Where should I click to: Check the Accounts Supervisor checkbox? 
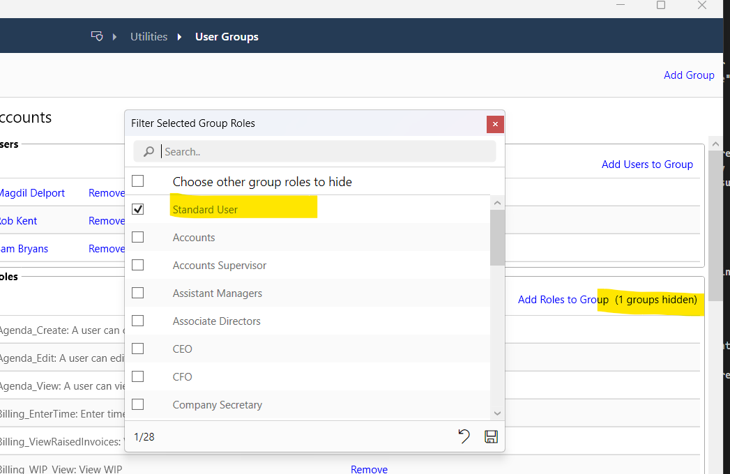click(138, 265)
